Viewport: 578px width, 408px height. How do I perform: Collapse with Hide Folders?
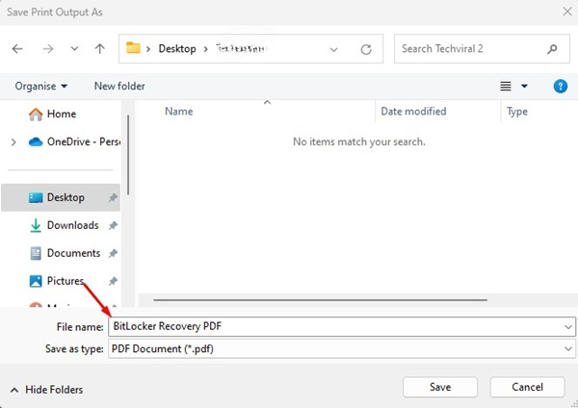coord(46,390)
